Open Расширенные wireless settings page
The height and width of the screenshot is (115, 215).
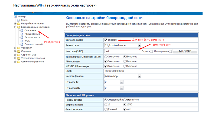coord(32,34)
